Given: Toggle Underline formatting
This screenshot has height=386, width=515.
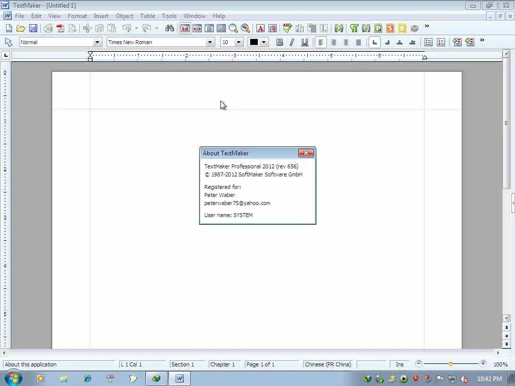Looking at the screenshot, I should [304, 42].
